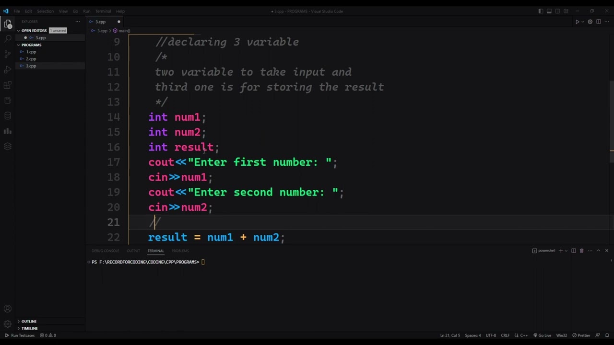The width and height of the screenshot is (614, 345).
Task: Open the Help menu
Action: pos(120,11)
